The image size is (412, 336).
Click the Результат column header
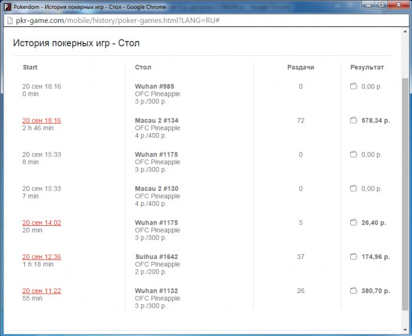point(367,67)
